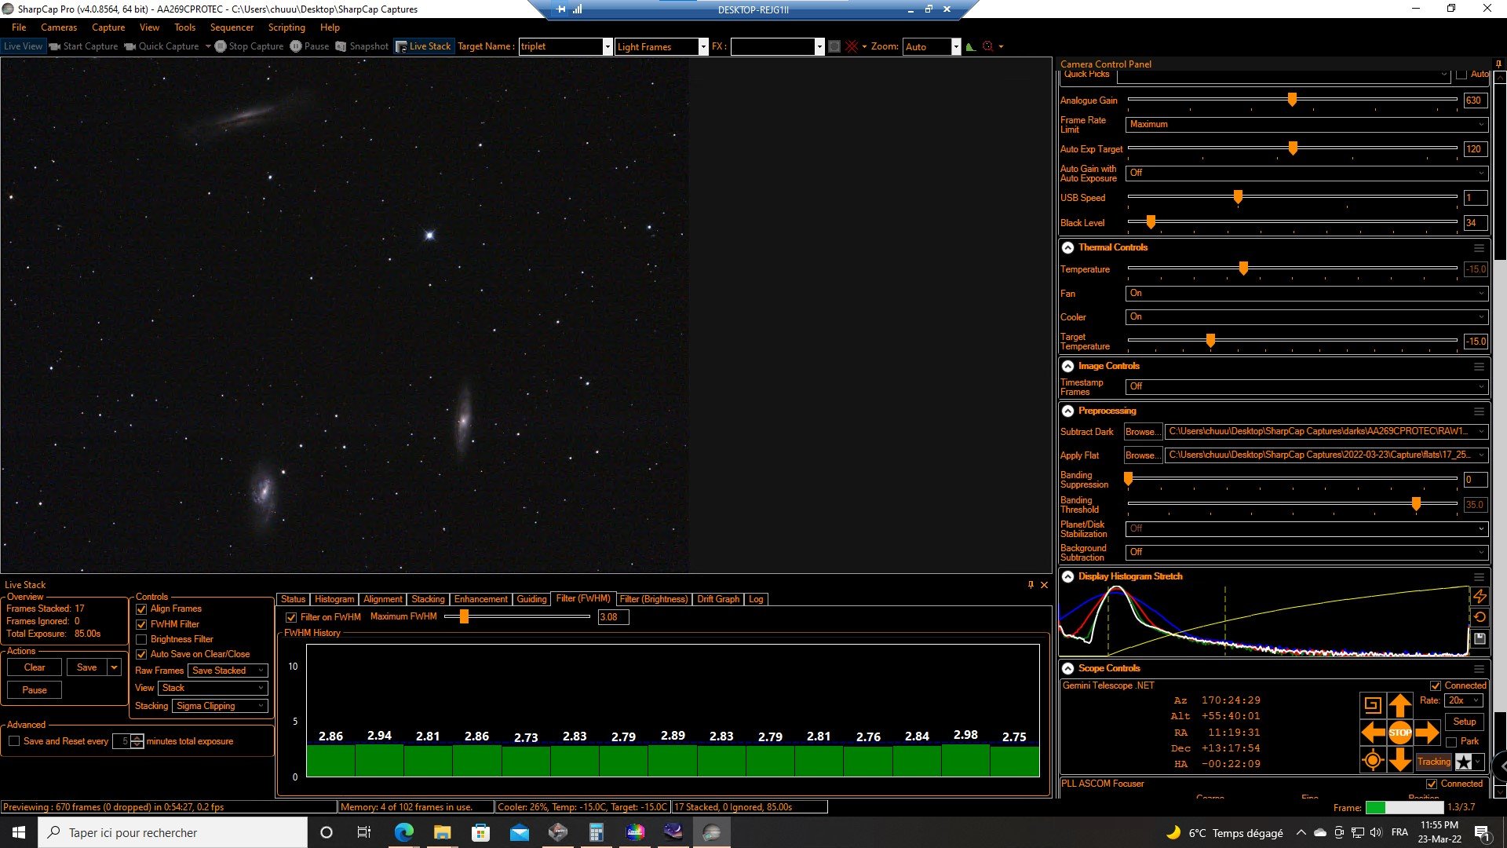Click the red reticule overlay icon
The height and width of the screenshot is (848, 1507).
(x=852, y=46)
